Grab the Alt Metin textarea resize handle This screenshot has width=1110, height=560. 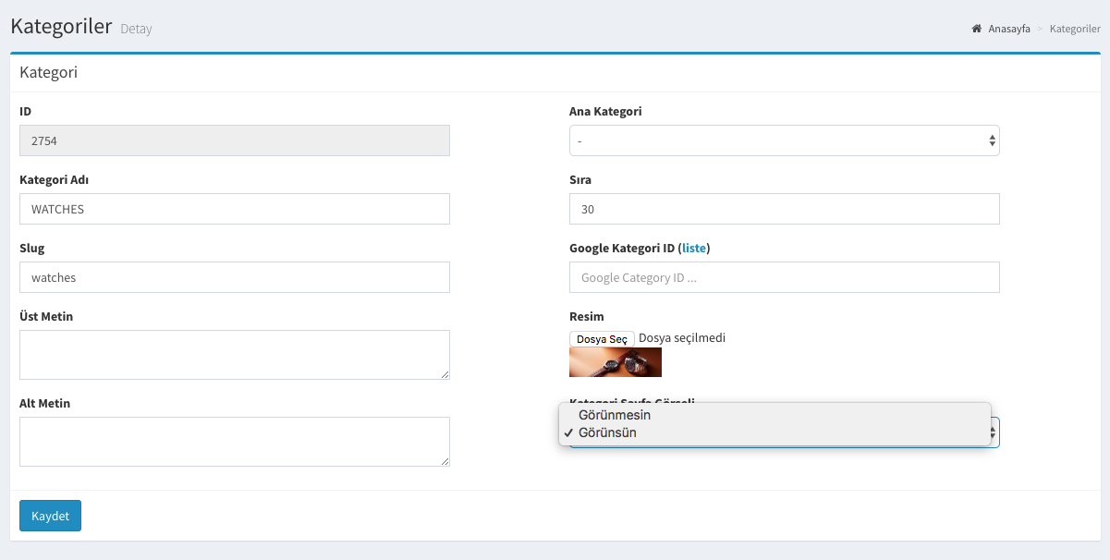pyautogui.click(x=445, y=461)
